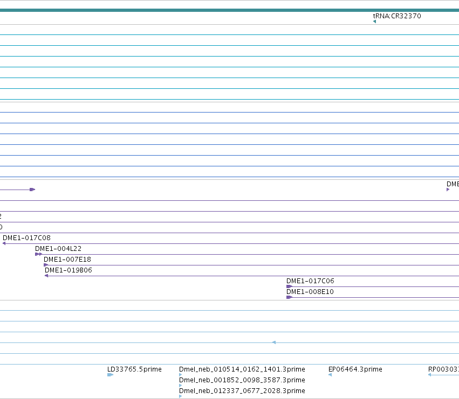Select the DME1-017C06 start arrow glyph
This screenshot has height=399, width=459.
point(289,286)
